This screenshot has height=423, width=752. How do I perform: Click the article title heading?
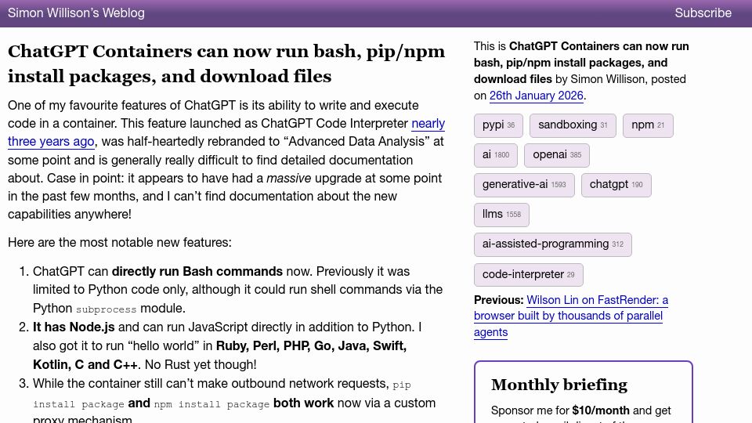pos(226,63)
